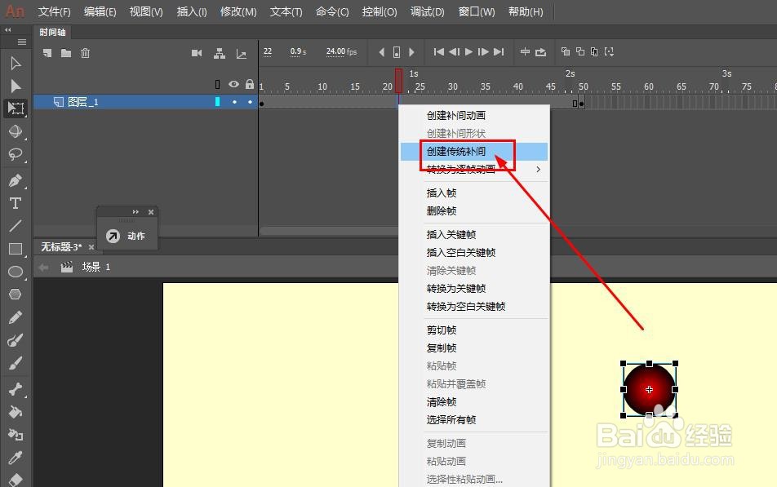Select the Text tool
The image size is (777, 487).
point(15,203)
